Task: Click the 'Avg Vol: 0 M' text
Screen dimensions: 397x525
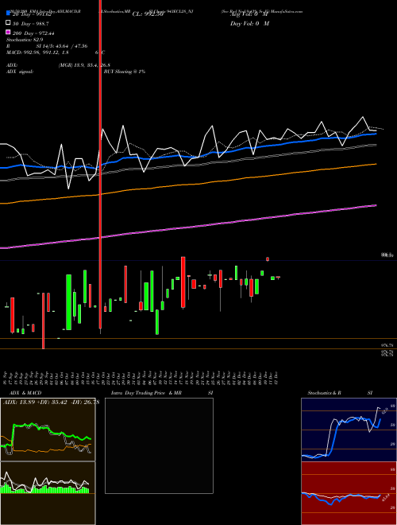Action: point(249,14)
